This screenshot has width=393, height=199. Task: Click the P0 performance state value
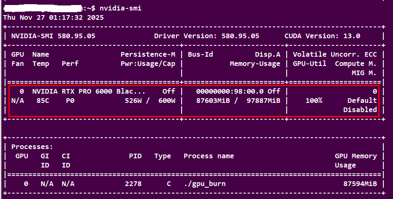(x=70, y=100)
